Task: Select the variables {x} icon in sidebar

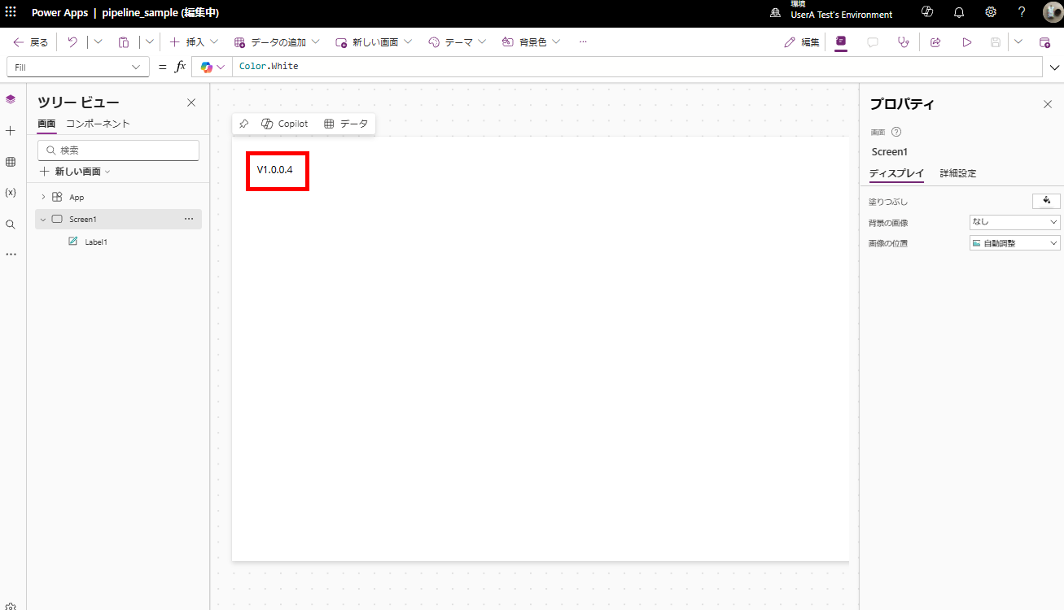Action: pos(11,192)
